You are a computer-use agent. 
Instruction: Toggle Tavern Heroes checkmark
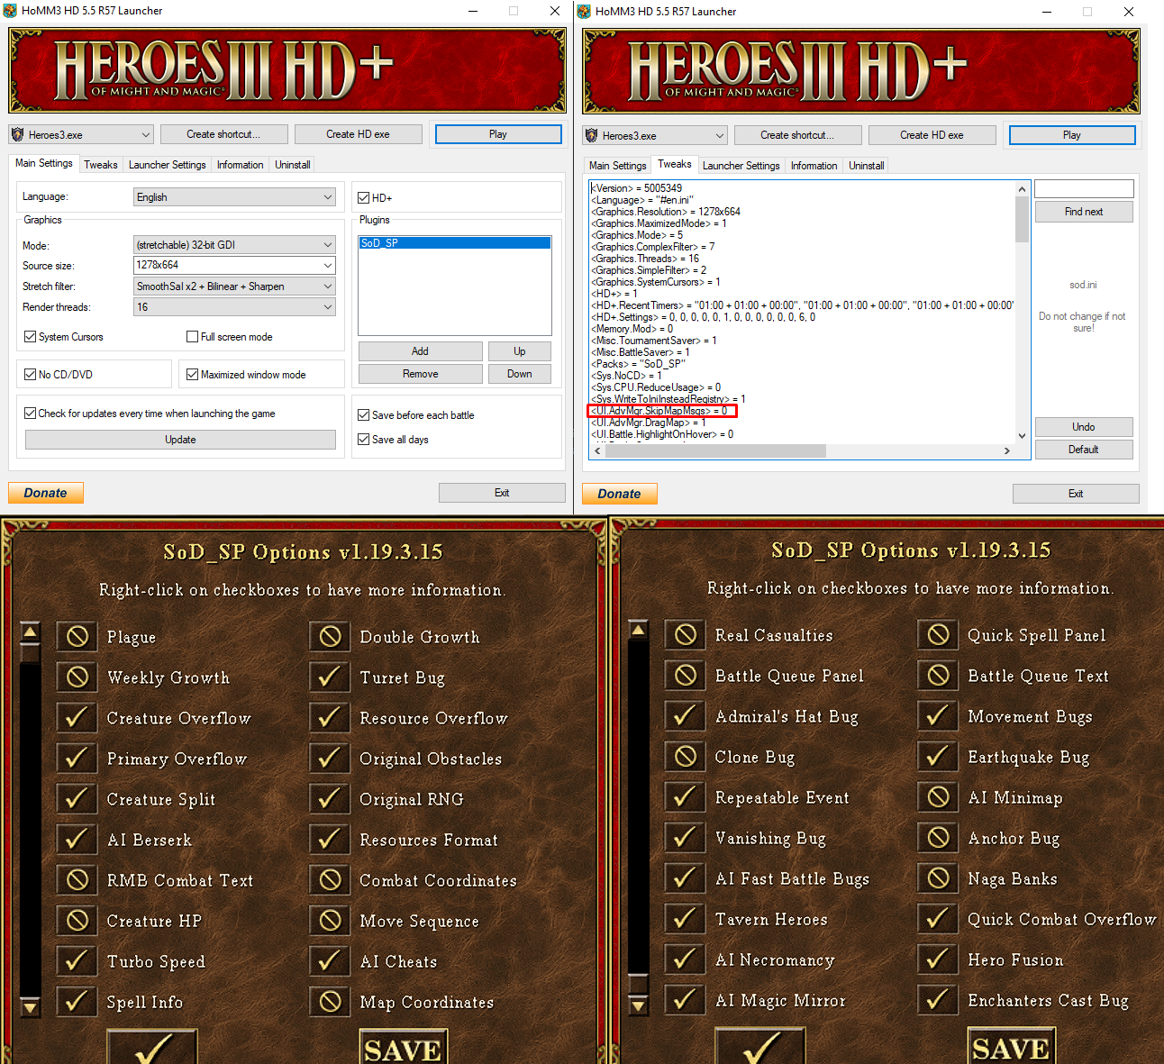click(686, 919)
